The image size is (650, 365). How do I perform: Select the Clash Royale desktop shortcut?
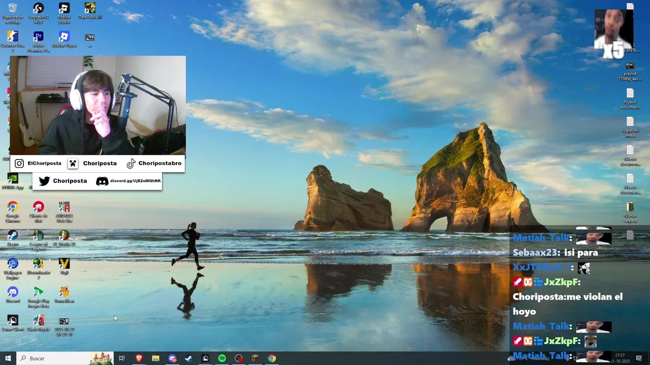point(38,323)
